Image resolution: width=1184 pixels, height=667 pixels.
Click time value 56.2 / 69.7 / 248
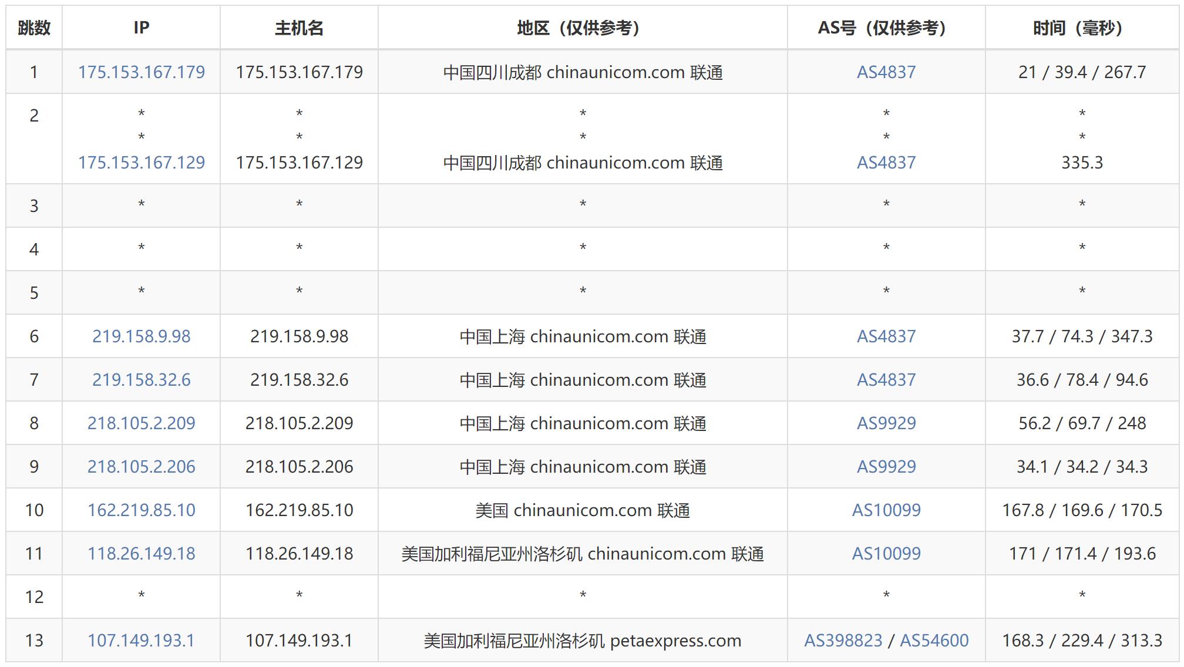[x=1082, y=423]
